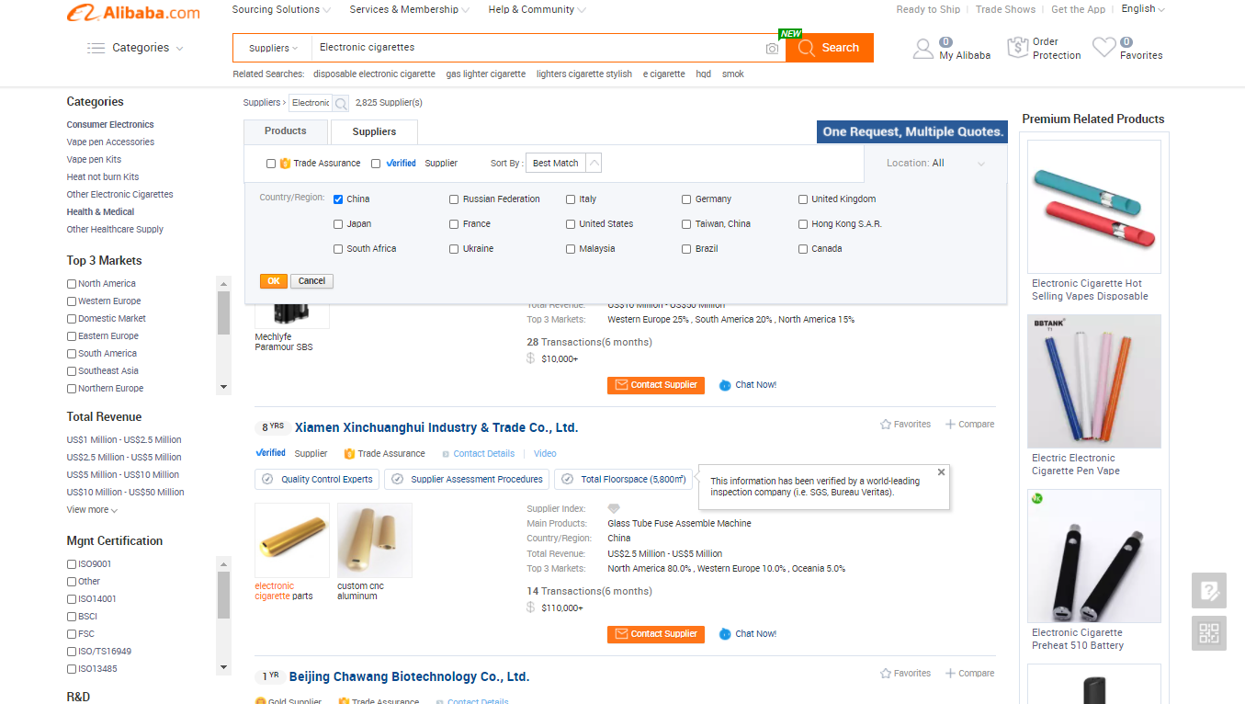Open Order Protection shield icon

click(1017, 48)
